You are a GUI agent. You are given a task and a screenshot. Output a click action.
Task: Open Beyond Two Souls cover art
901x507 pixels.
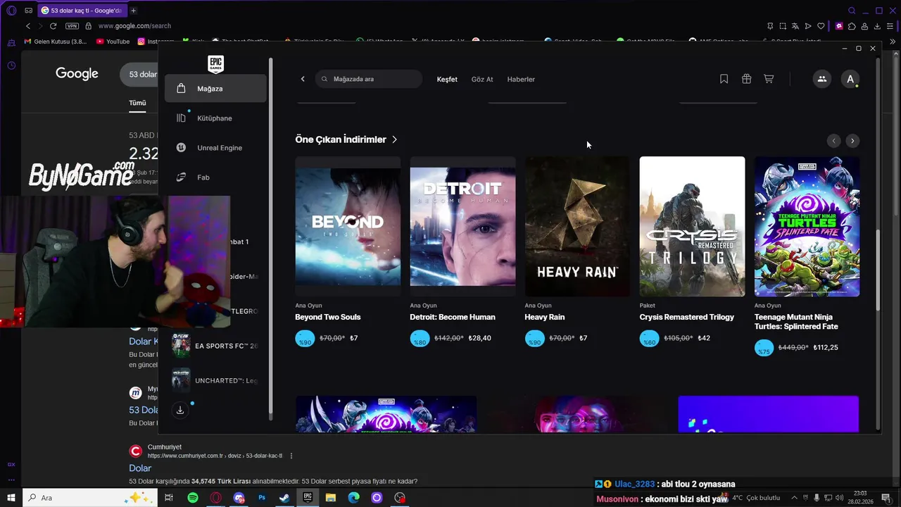point(348,226)
